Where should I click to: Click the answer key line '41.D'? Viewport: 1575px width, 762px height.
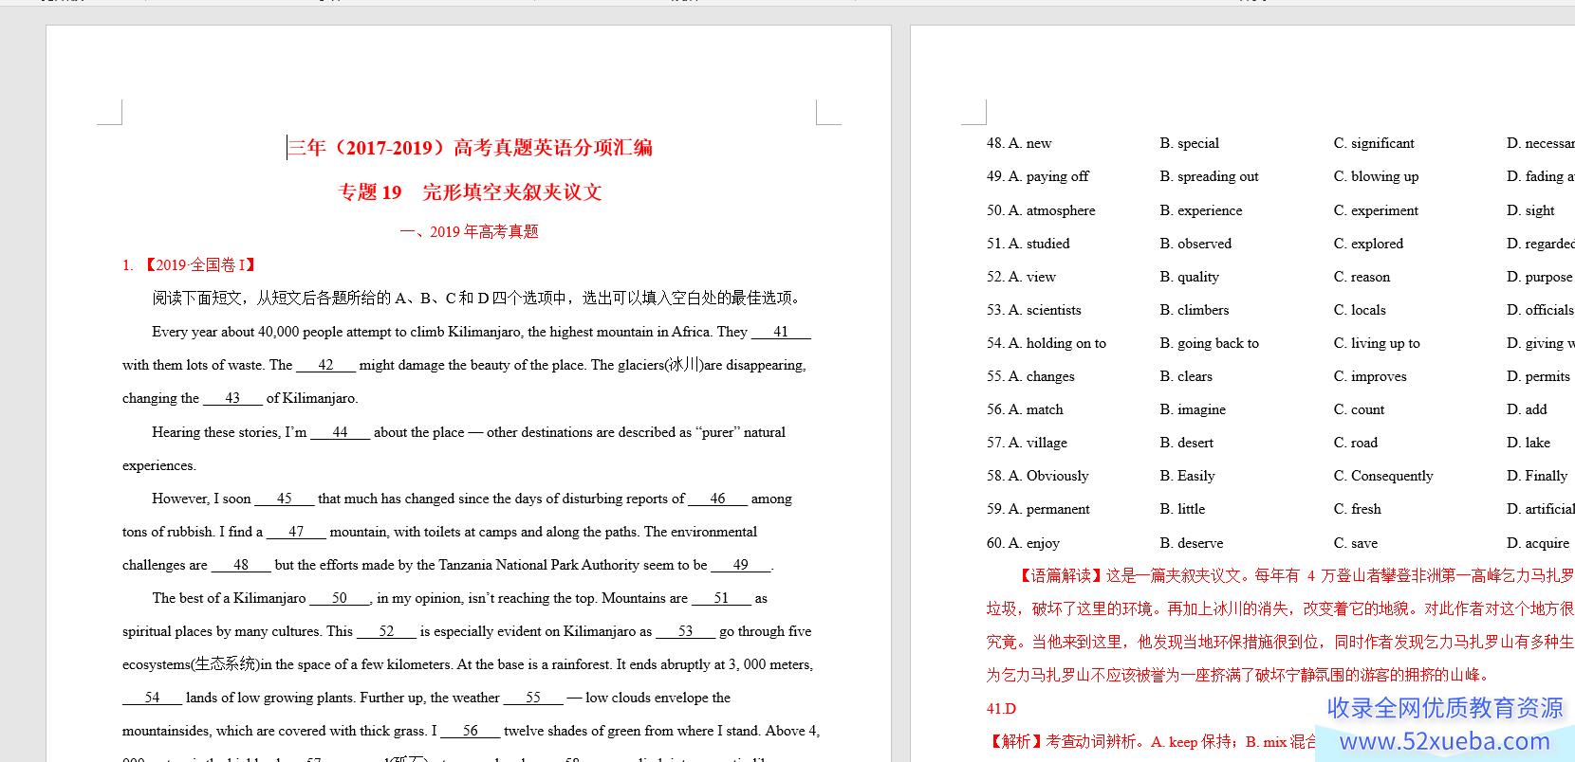point(1001,709)
